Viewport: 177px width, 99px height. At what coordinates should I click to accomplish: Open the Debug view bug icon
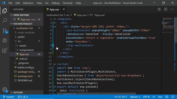(x=5, y=40)
